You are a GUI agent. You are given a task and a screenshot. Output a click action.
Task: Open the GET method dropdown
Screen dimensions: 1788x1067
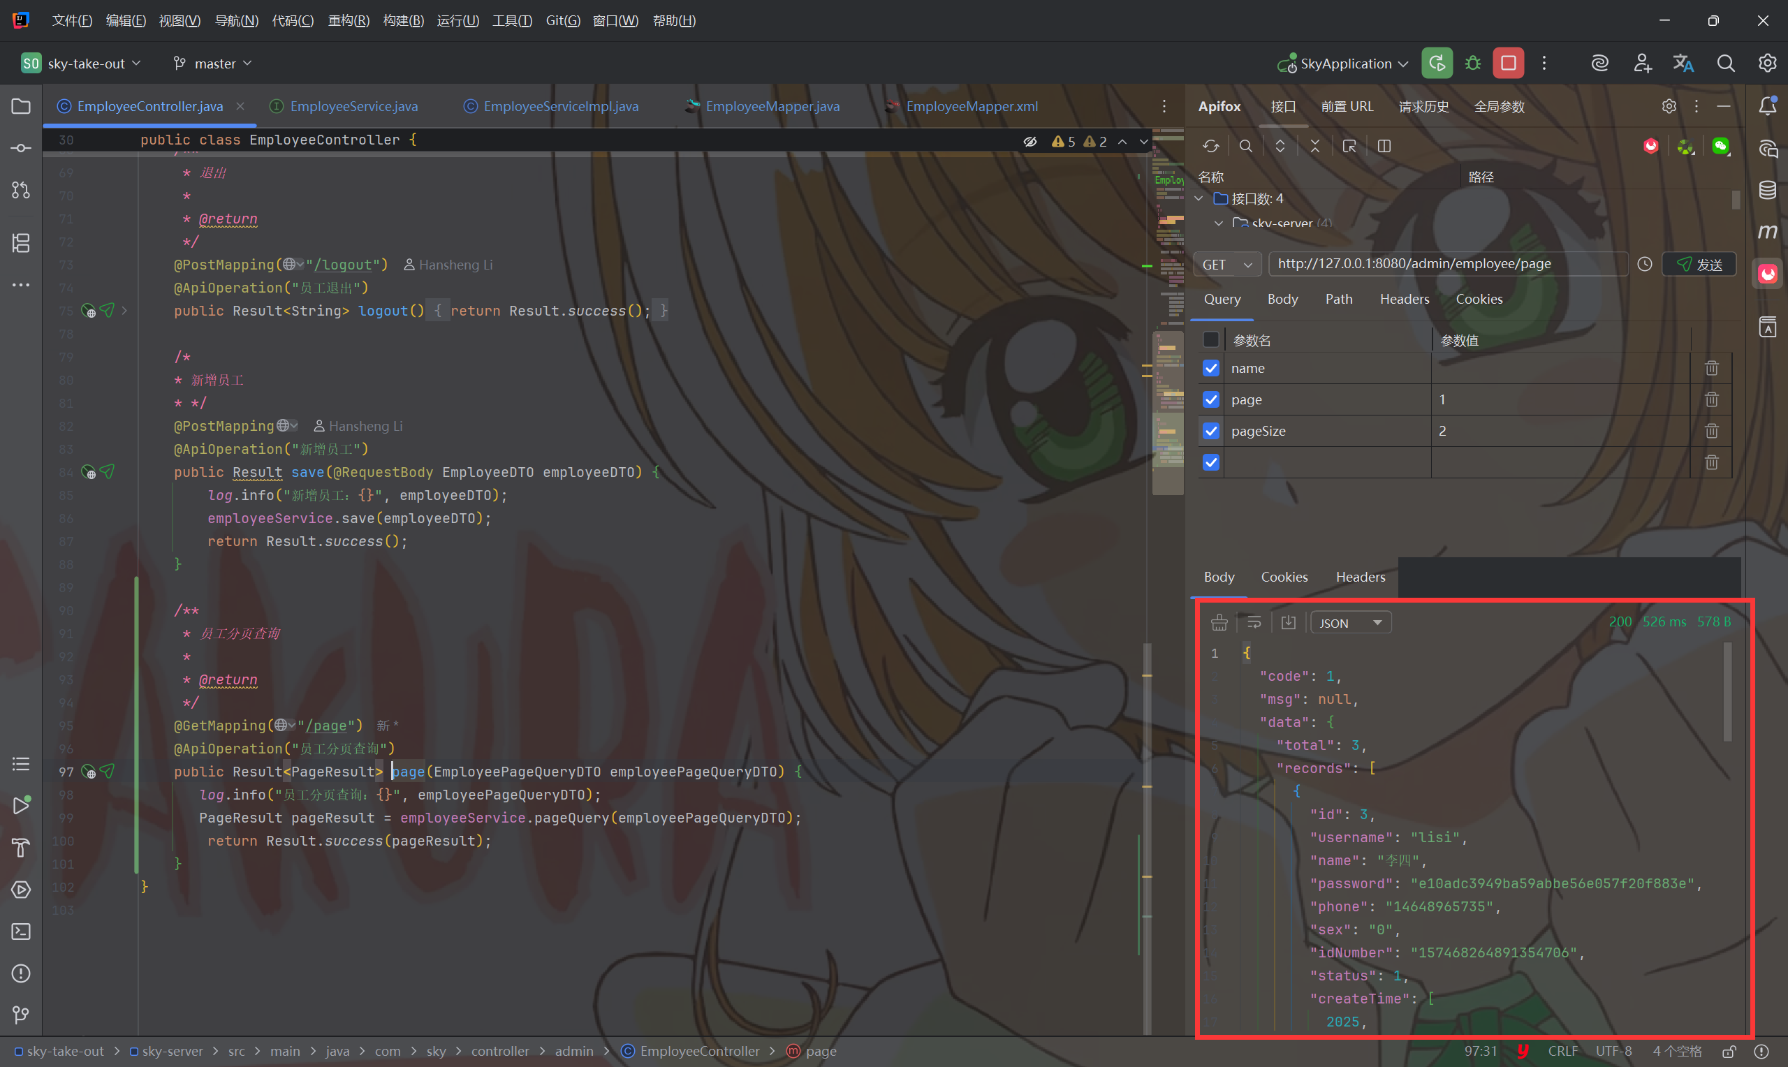(x=1226, y=265)
